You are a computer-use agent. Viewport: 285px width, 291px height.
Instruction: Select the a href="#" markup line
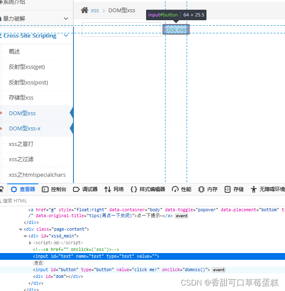click(157, 213)
